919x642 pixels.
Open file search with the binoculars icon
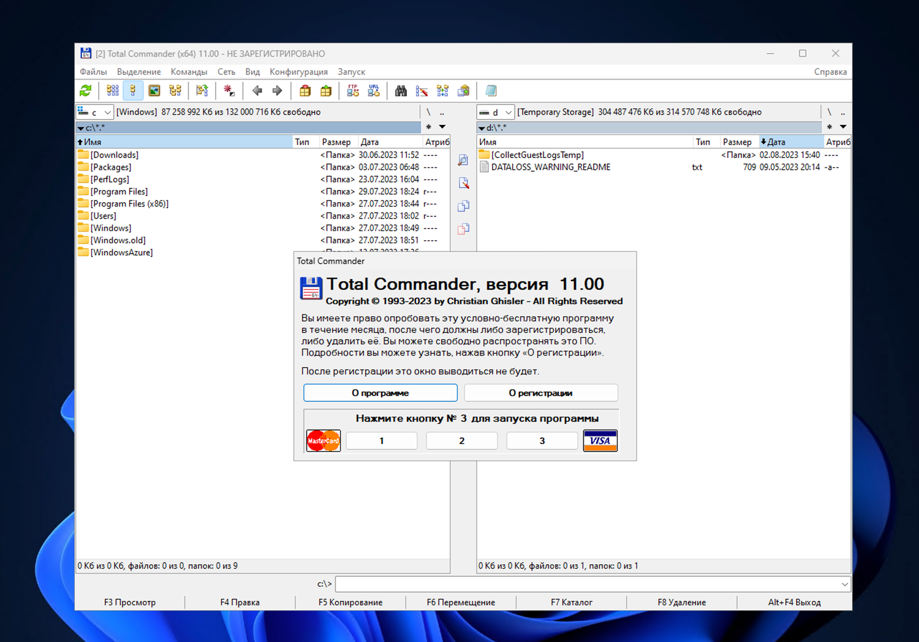(x=401, y=91)
